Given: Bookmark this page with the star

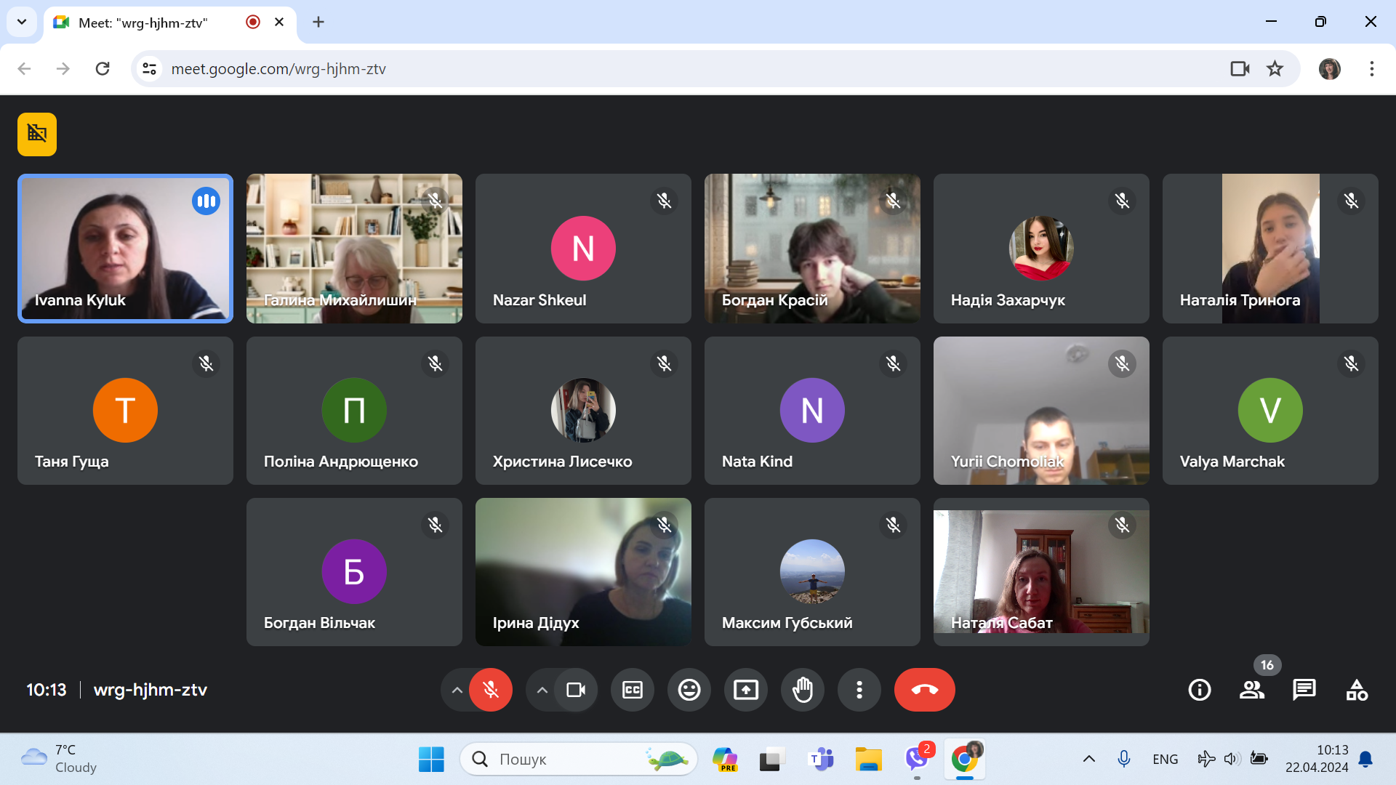Looking at the screenshot, I should point(1275,68).
